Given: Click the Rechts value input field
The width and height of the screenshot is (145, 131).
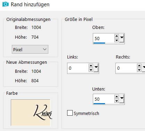Looking at the screenshot, I should coord(126,68).
